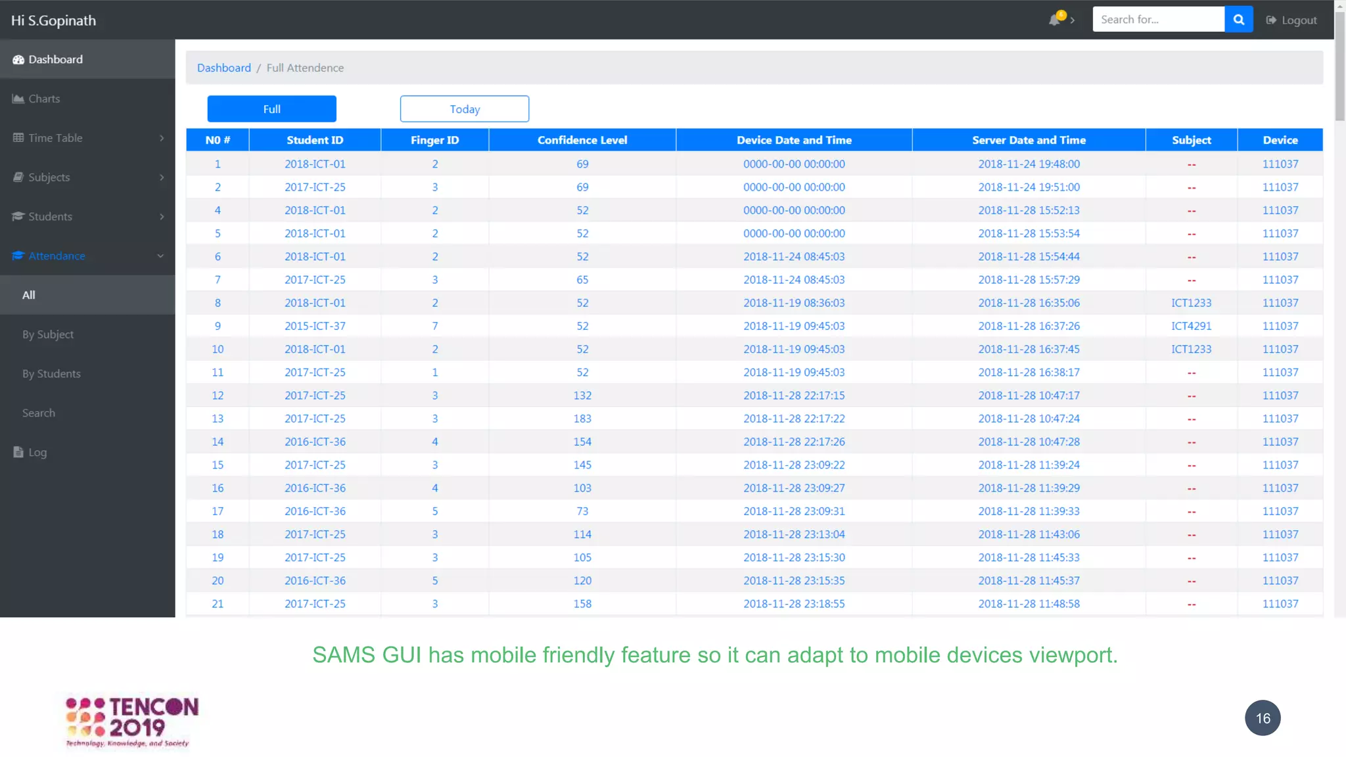
Task: Click the Attendance graduation cap icon
Action: tap(18, 256)
